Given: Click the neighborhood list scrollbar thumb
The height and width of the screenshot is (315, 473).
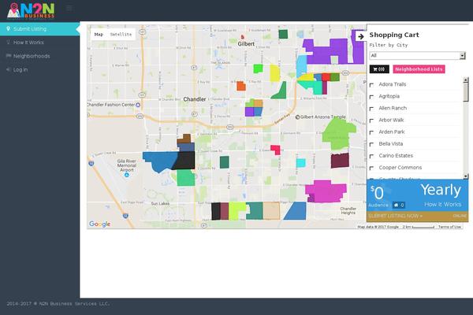Looking at the screenshot, I should pos(466,92).
